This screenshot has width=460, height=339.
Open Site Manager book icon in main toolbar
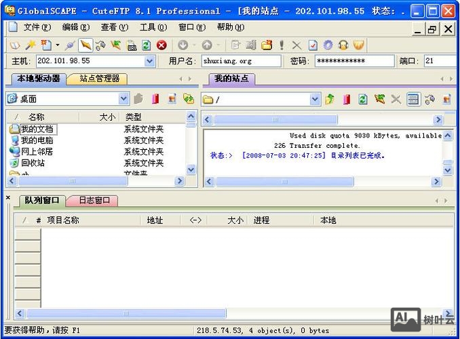[x=15, y=45]
